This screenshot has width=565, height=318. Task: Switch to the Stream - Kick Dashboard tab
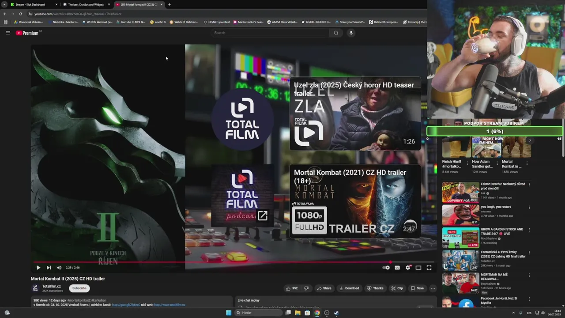(33, 4)
